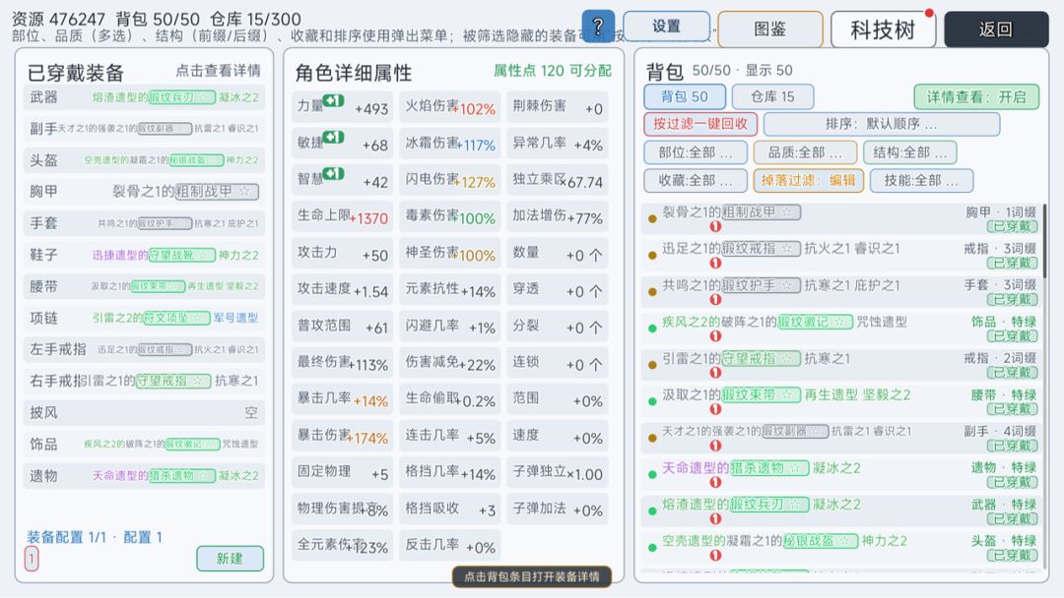Click the star icon on equipped 胸甲 粗制战甲
This screenshot has height=598, width=1064.
coord(245,192)
